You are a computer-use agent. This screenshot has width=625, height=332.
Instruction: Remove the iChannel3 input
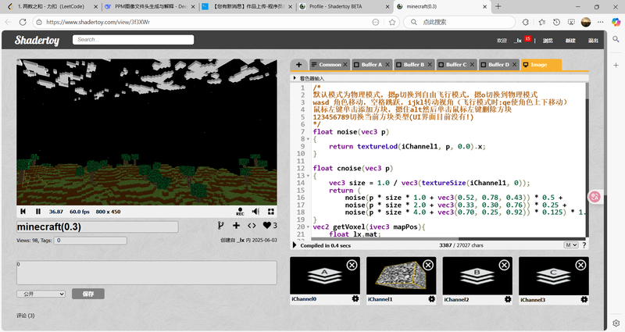(x=580, y=265)
